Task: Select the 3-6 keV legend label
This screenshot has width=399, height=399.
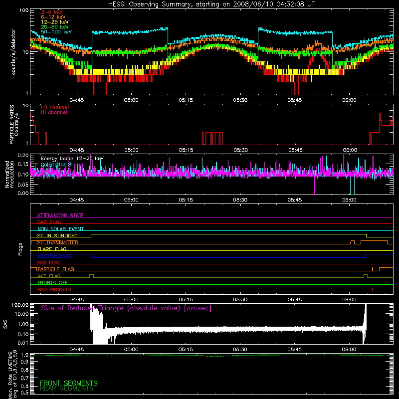Action: coord(51,12)
